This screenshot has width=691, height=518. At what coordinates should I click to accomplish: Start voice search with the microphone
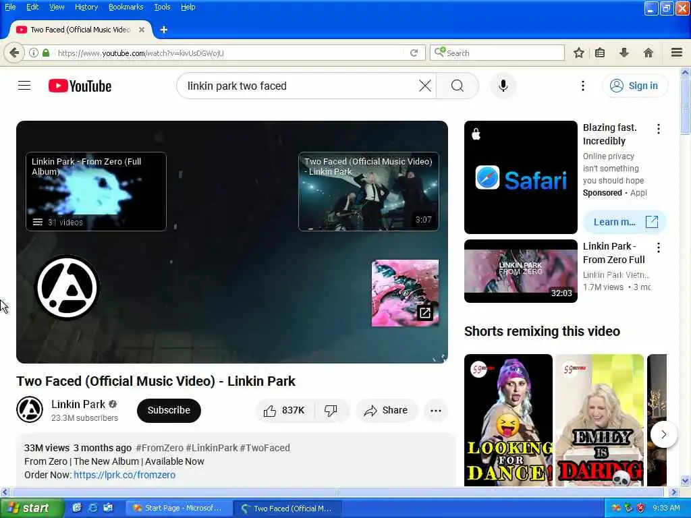(x=503, y=86)
